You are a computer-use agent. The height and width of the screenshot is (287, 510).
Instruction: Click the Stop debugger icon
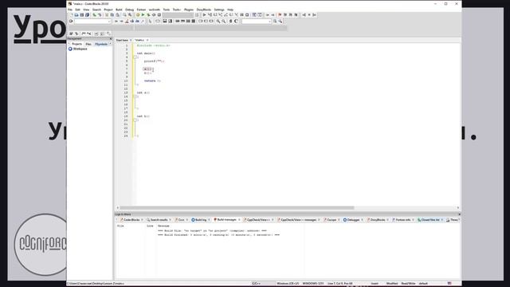(247, 15)
